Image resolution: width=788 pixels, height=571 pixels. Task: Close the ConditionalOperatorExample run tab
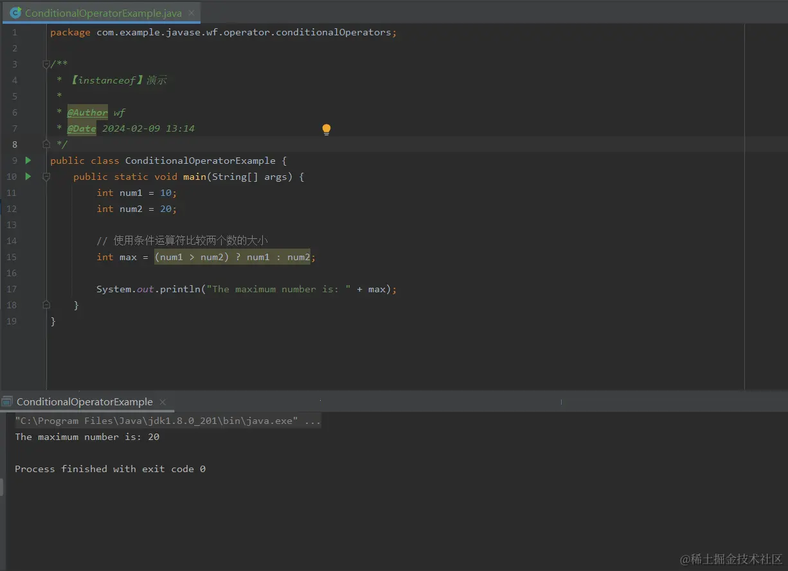click(x=163, y=402)
